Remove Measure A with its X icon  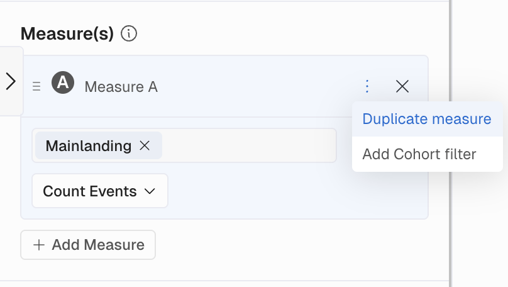tap(402, 86)
